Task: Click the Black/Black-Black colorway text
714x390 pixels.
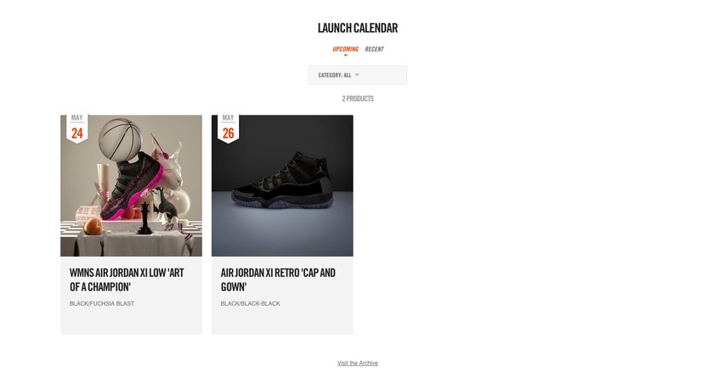Action: click(x=251, y=303)
